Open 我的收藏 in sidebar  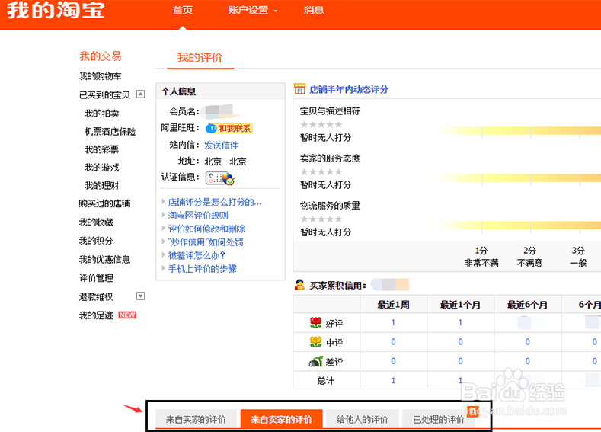[96, 222]
